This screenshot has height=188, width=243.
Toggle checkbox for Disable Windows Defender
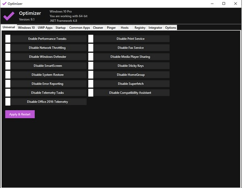pyautogui.click(x=8, y=56)
